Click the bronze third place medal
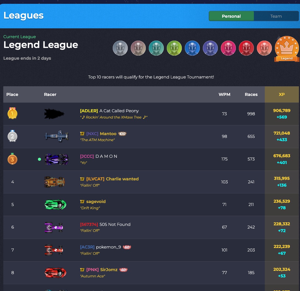Image resolution: width=300 pixels, height=291 pixels. [13, 159]
